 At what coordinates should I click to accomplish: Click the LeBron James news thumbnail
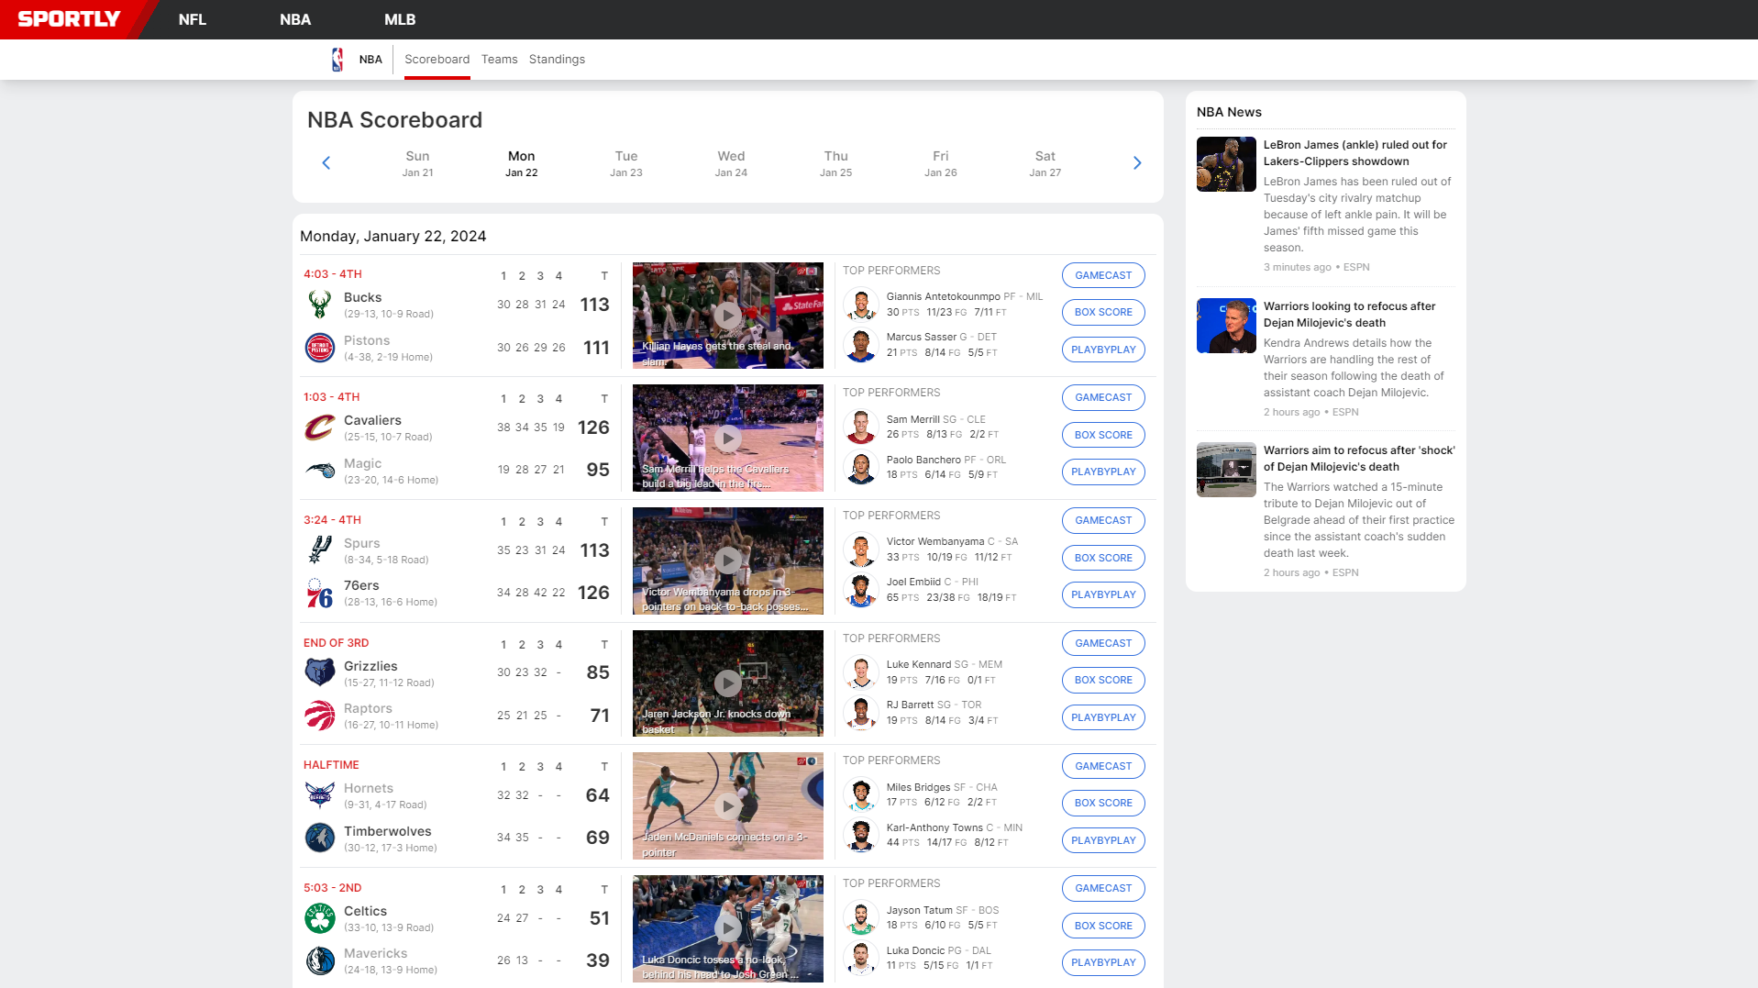pos(1226,164)
